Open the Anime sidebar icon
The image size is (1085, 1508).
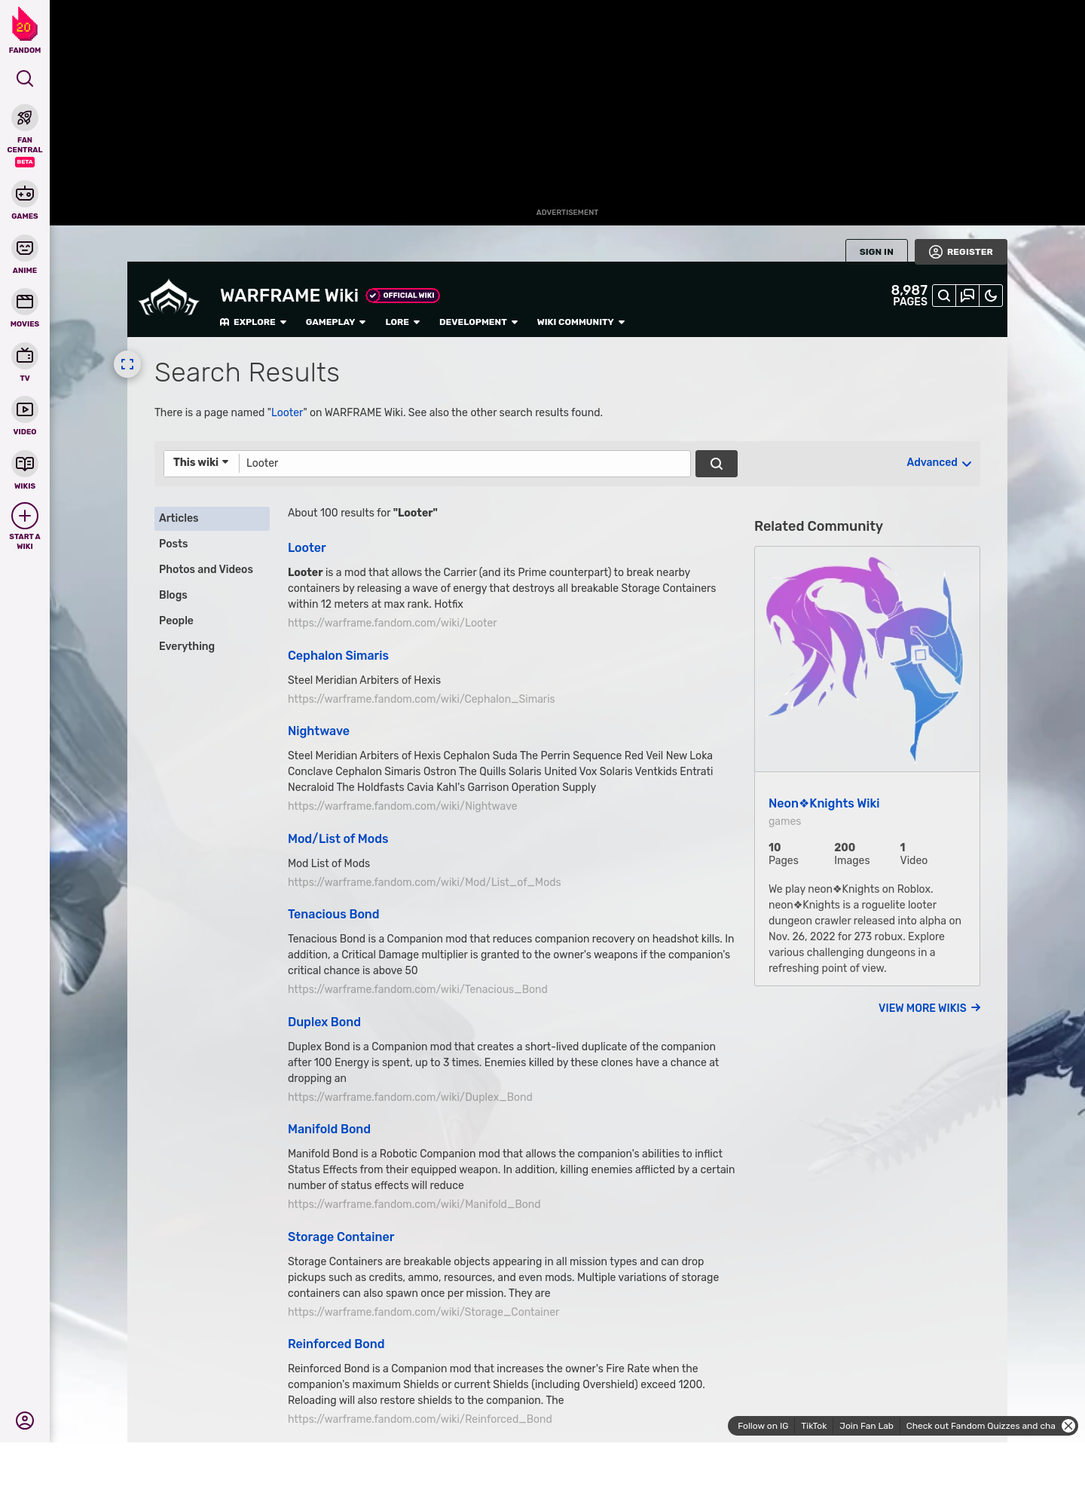(25, 248)
